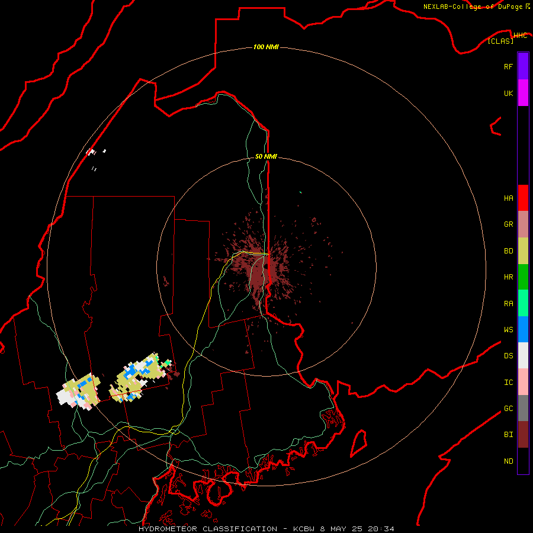Click the HR legend label
533x533 pixels.
point(508,277)
